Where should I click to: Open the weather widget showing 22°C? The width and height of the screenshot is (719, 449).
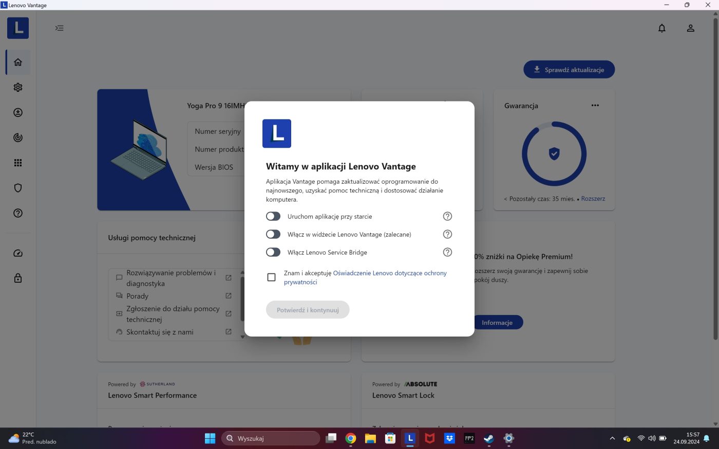click(33, 438)
